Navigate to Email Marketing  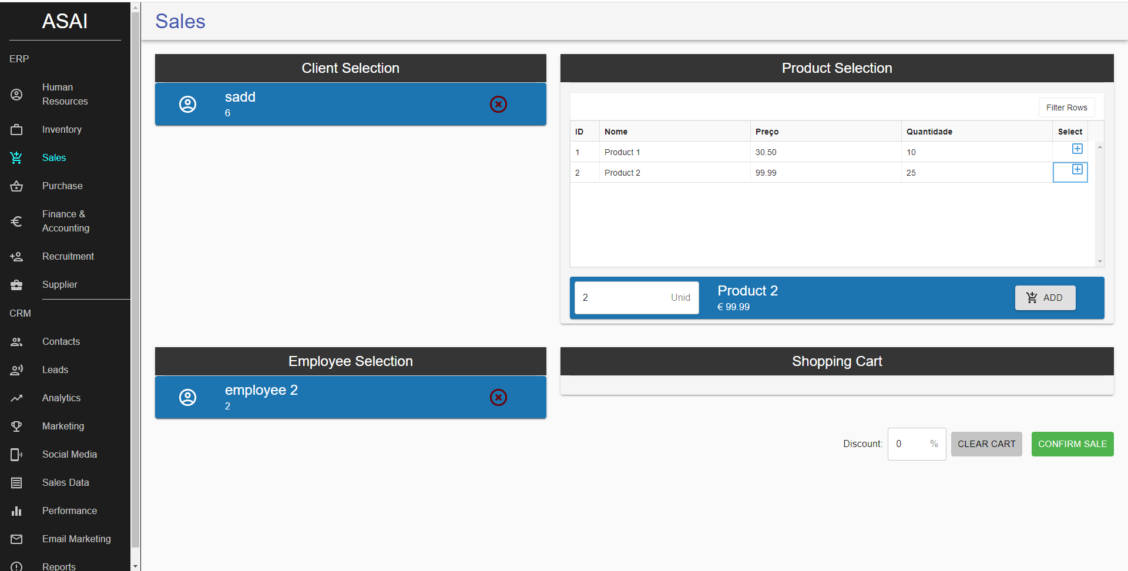76,539
